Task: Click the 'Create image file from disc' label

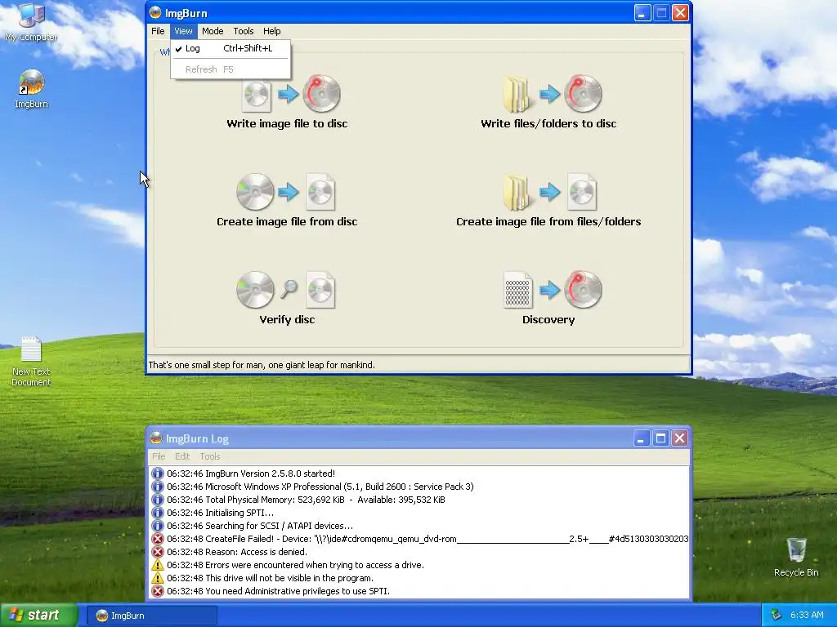Action: coord(287,222)
